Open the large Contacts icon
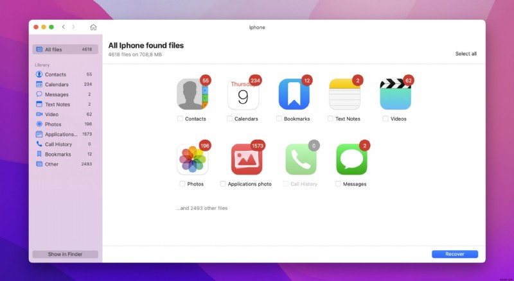 192,94
